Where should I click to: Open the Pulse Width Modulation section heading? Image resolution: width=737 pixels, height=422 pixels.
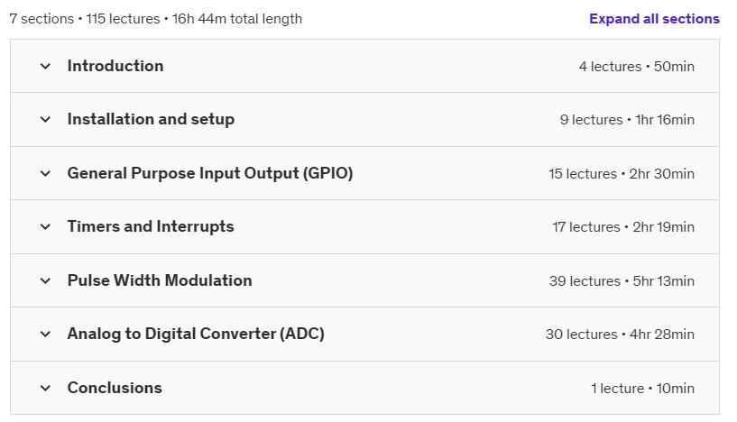pyautogui.click(x=160, y=280)
